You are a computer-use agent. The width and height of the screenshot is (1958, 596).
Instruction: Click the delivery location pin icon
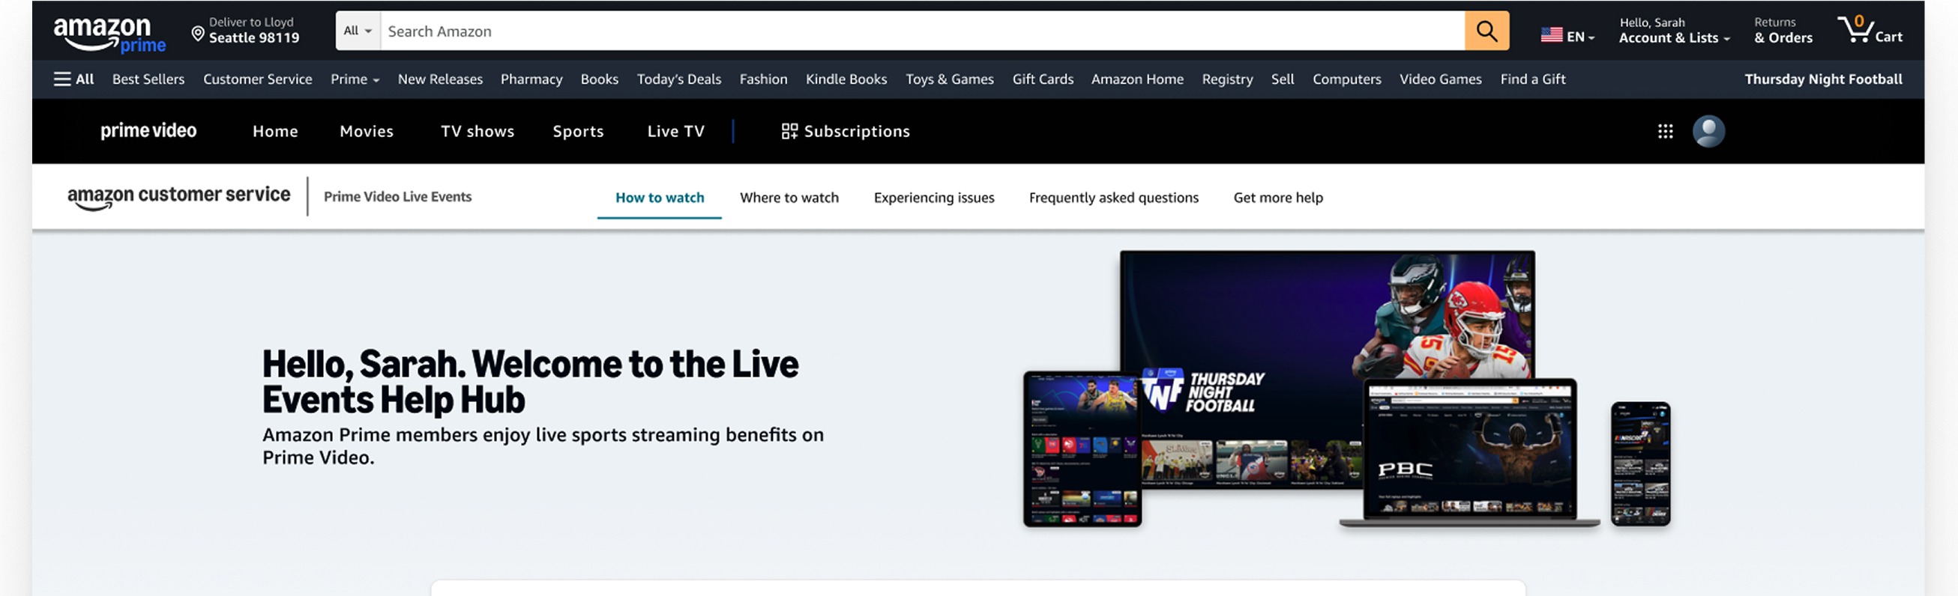(198, 34)
